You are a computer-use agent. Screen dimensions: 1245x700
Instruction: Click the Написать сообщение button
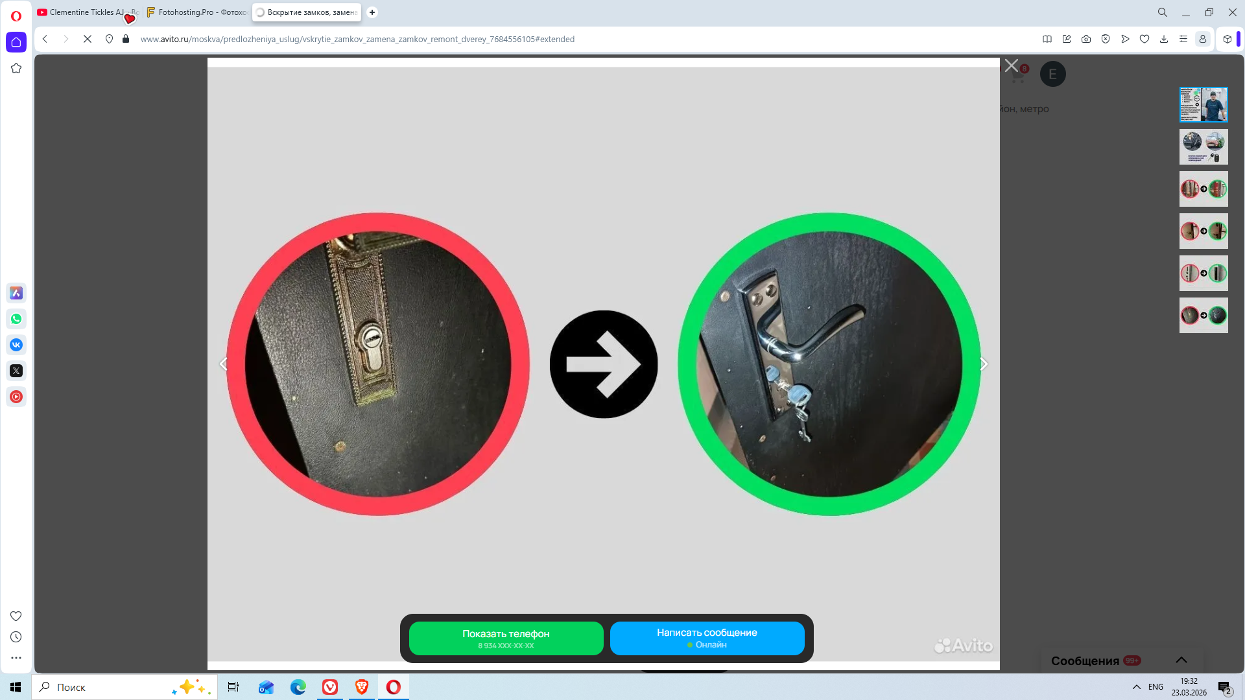click(707, 638)
